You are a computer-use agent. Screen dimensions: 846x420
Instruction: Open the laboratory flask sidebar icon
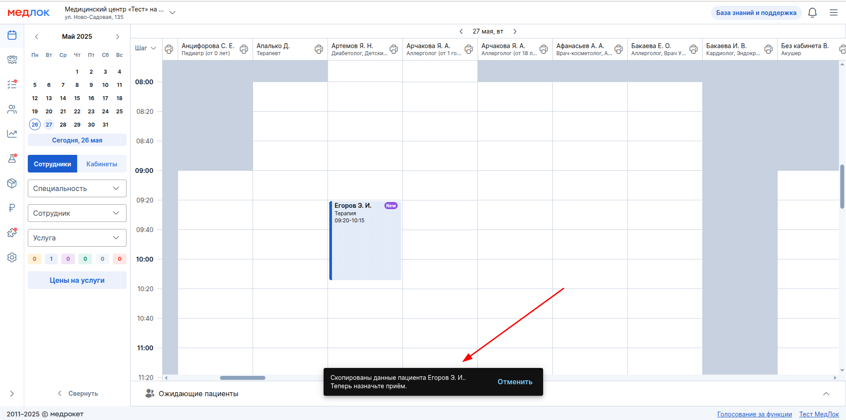coord(12,158)
